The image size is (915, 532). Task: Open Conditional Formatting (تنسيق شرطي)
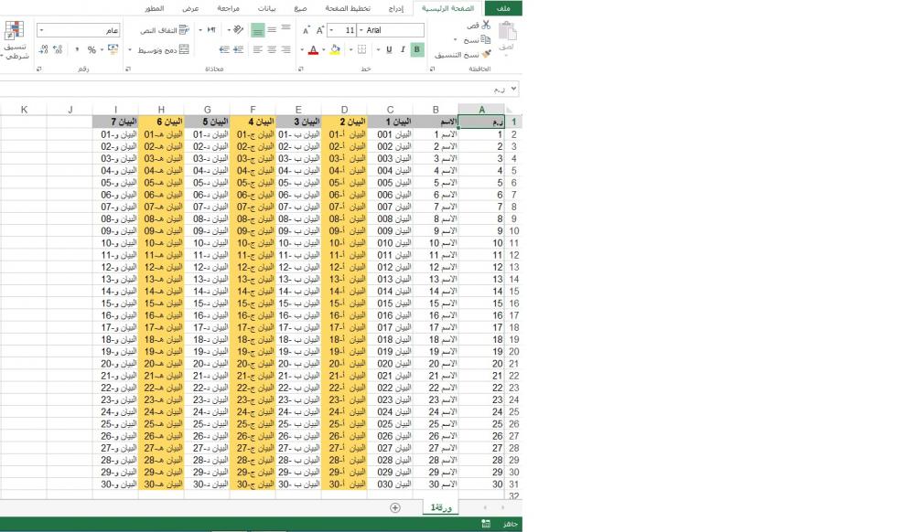click(x=15, y=40)
